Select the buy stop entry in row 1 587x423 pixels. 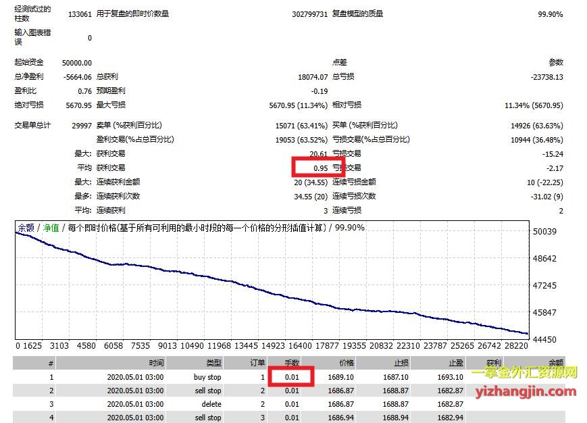coord(207,377)
